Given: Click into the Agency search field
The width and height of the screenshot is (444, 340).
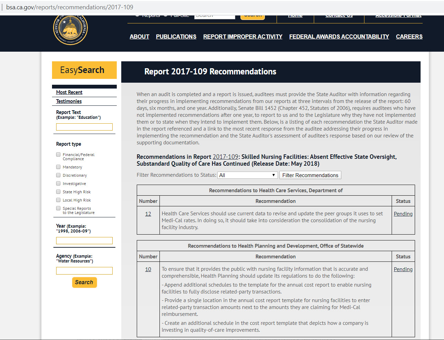Looking at the screenshot, I should point(84,271).
